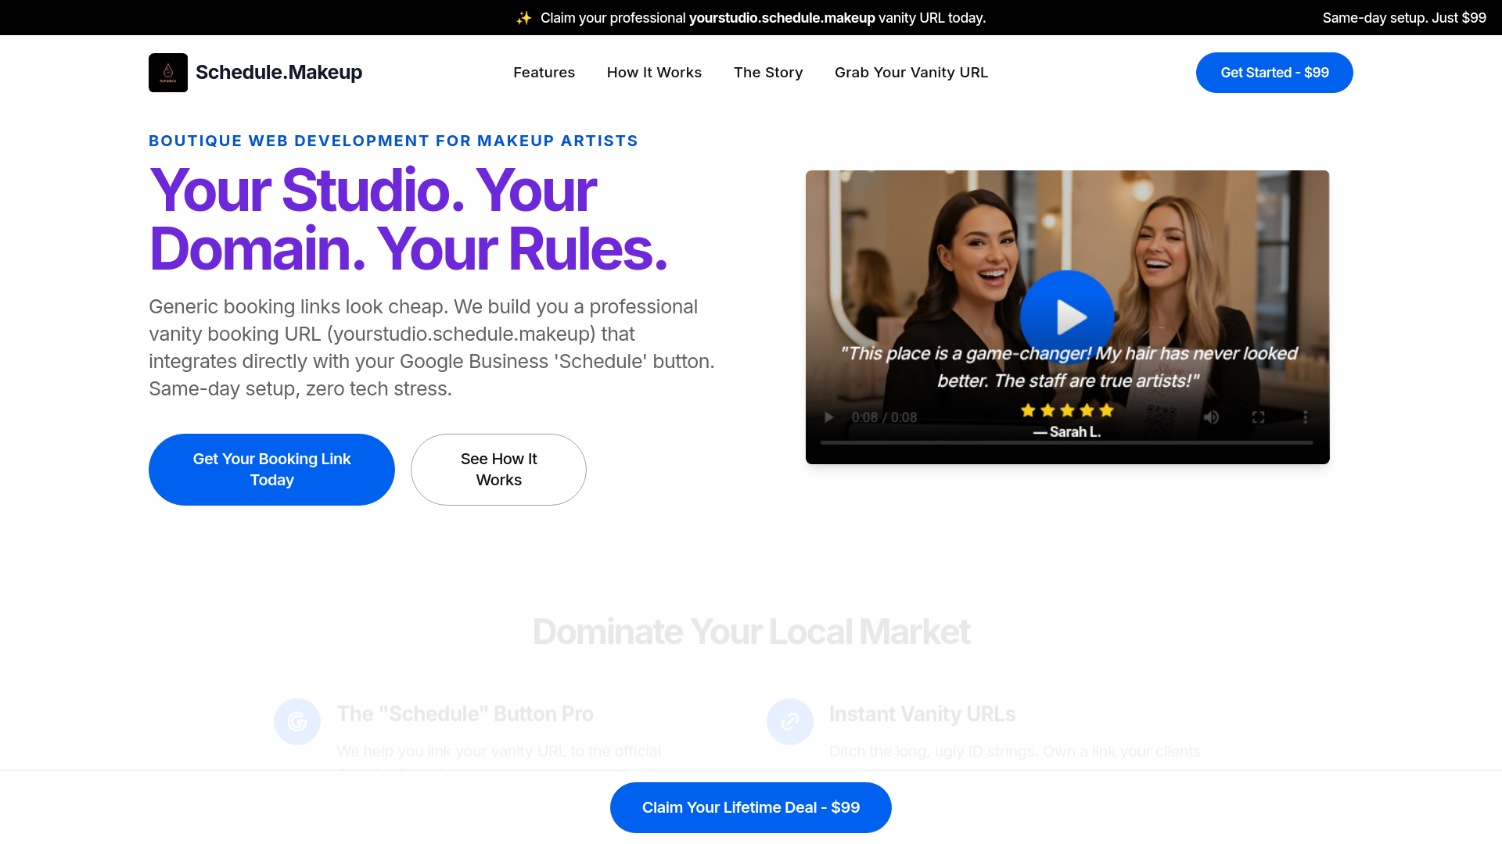This screenshot has width=1502, height=844.
Task: Click the Generic booking links look cheap paragraph
Action: (432, 348)
